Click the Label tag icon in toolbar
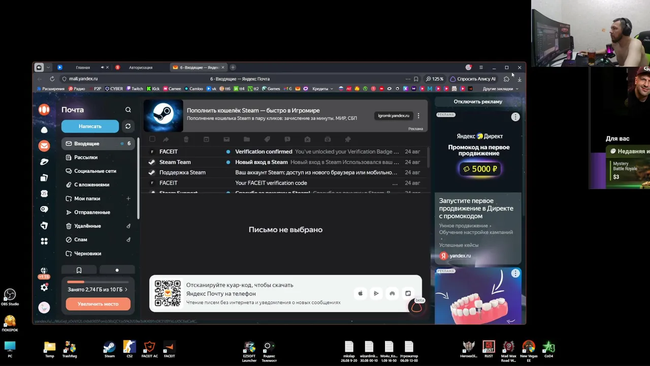650x366 pixels. coord(267,139)
